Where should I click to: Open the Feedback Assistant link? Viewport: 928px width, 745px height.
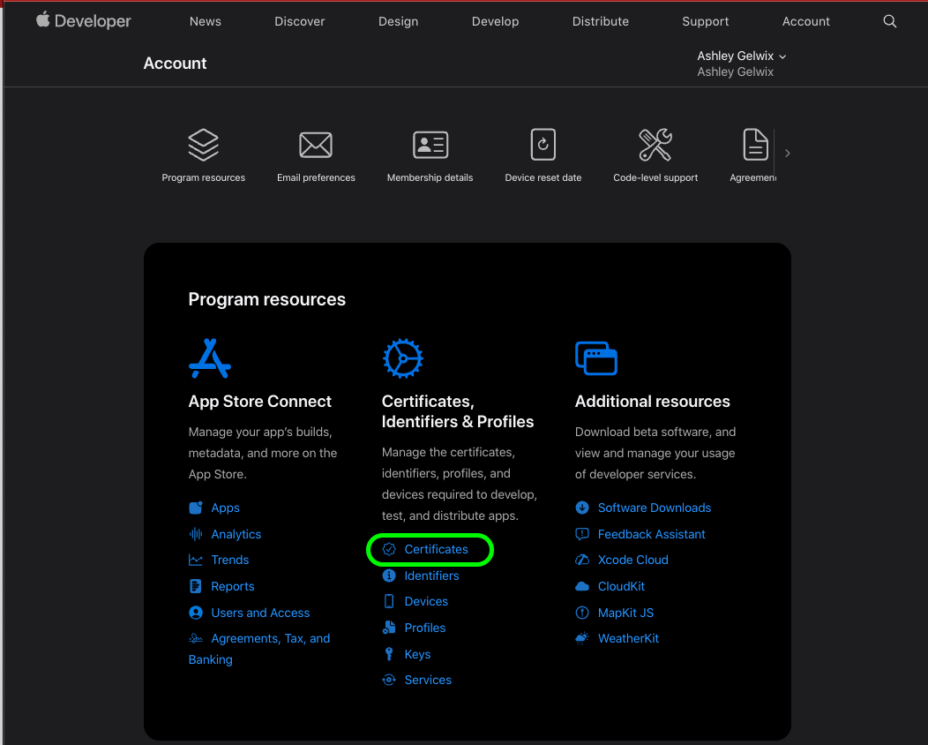[x=651, y=534]
